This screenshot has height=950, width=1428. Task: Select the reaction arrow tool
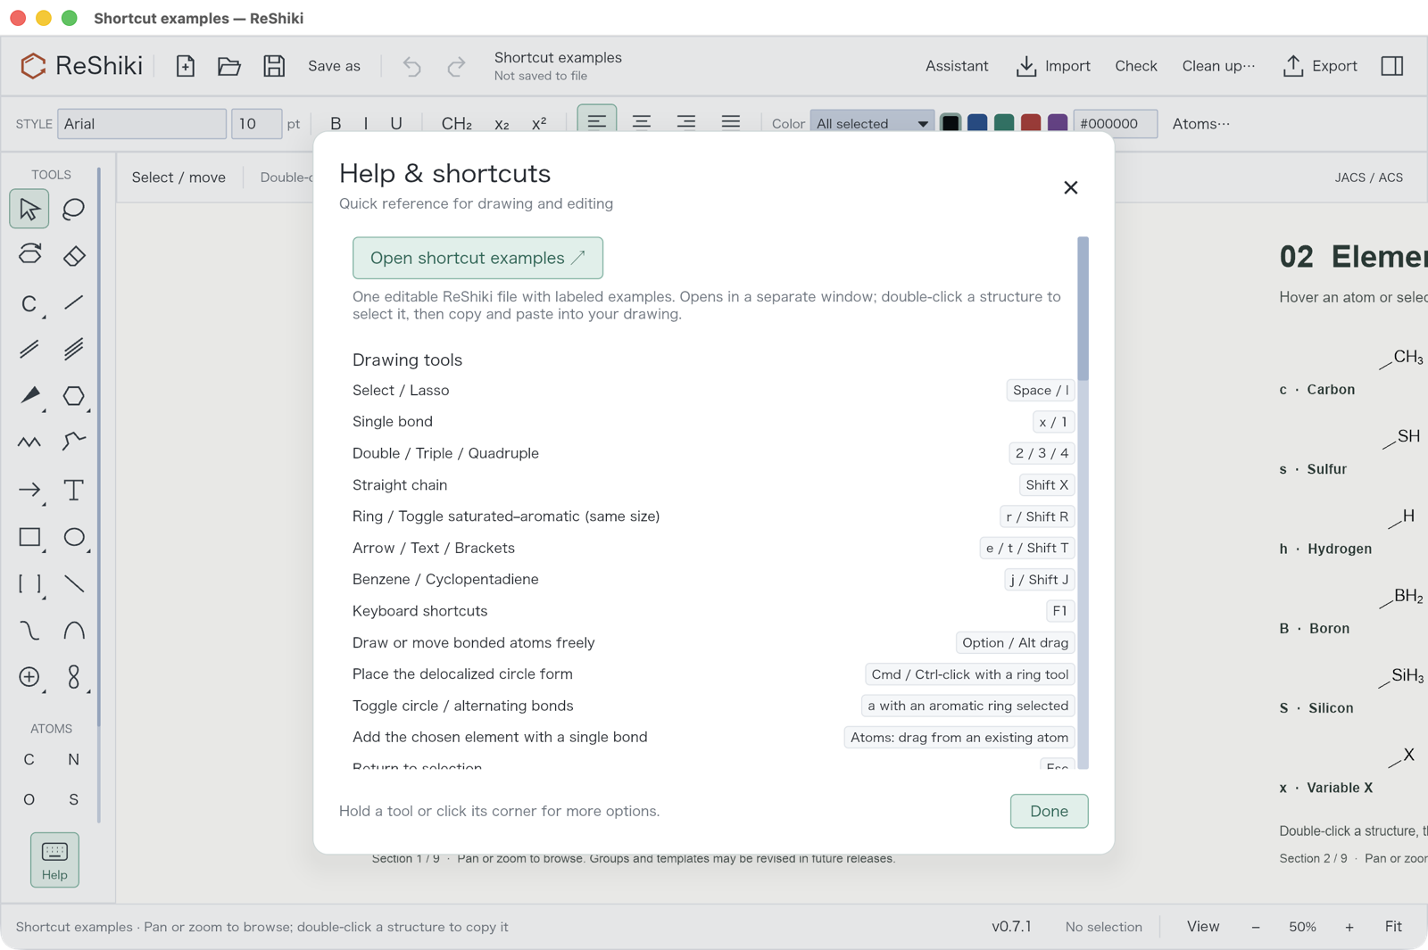click(29, 490)
